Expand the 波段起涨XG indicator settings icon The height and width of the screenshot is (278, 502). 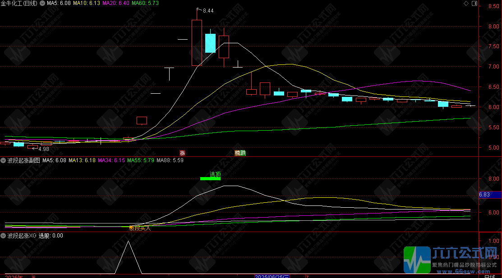click(3, 236)
